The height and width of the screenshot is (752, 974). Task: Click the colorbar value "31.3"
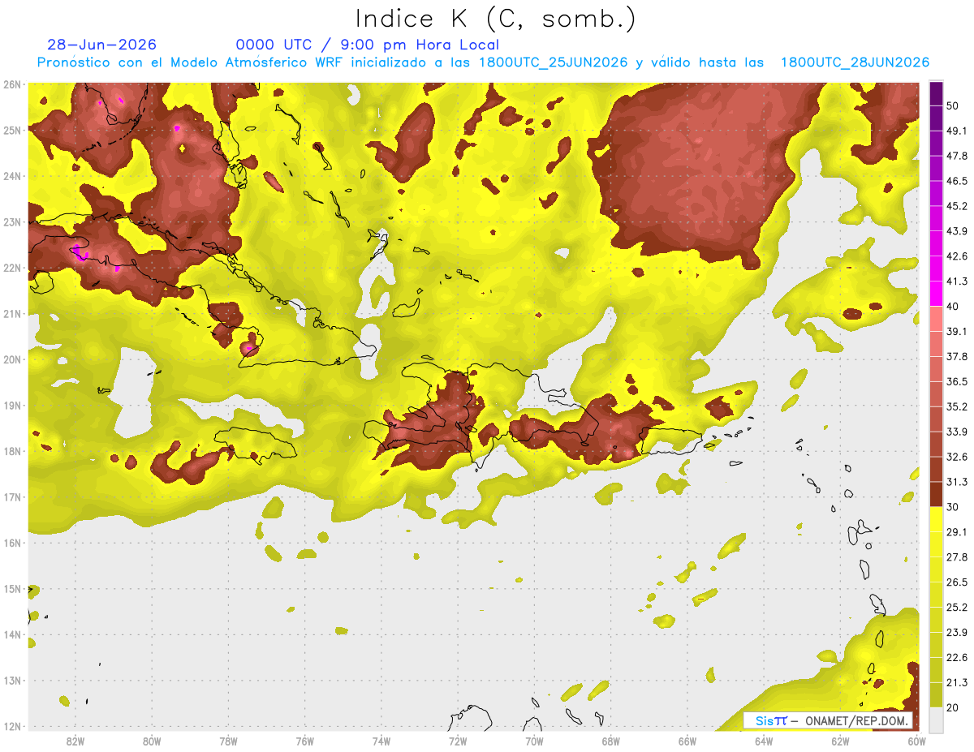point(957,483)
